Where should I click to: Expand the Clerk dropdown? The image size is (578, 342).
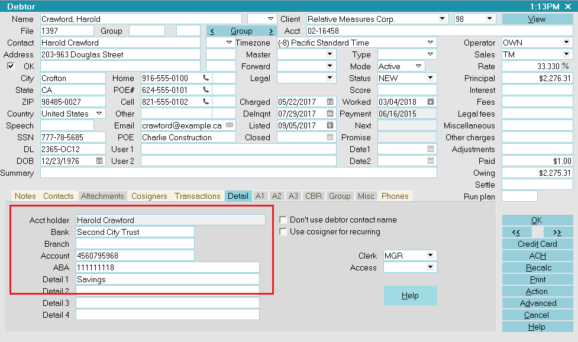[x=430, y=255]
